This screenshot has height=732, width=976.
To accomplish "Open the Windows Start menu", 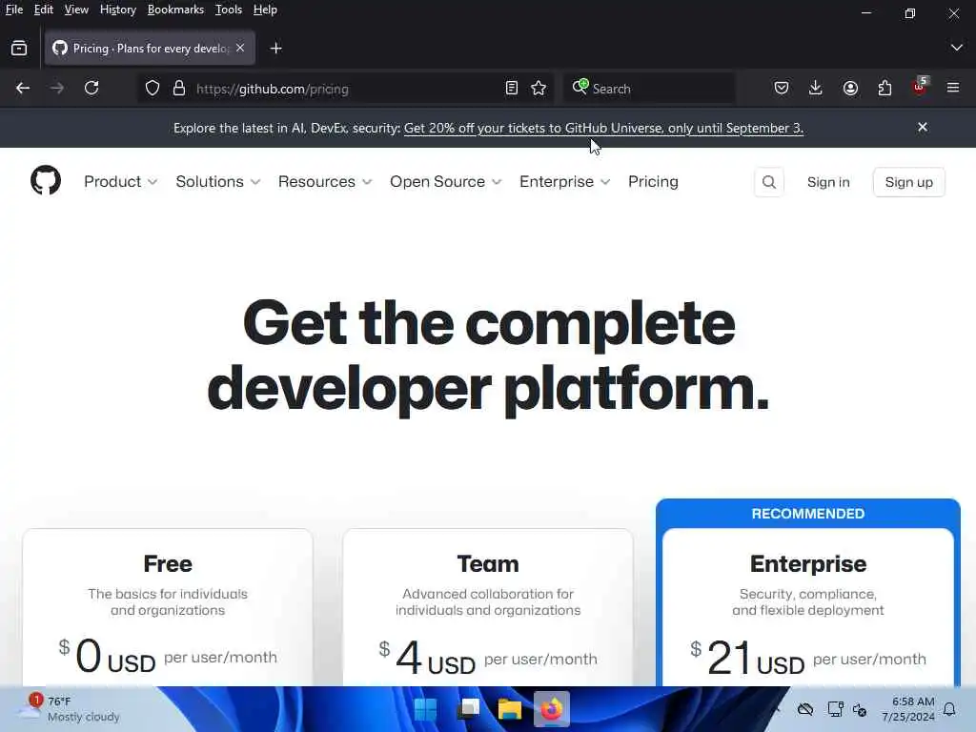I will pos(426,709).
